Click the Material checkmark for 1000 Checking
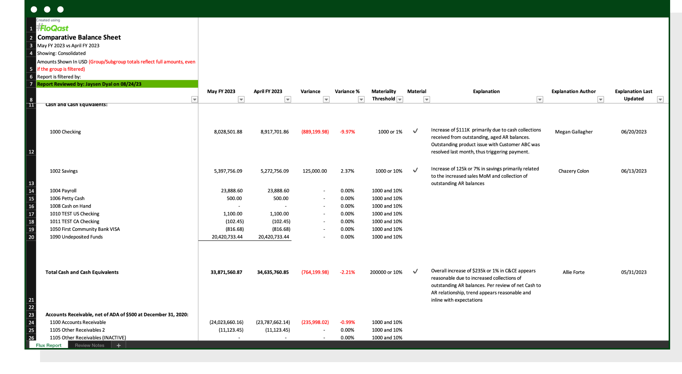Image resolution: width=682 pixels, height=374 pixels. tap(416, 131)
